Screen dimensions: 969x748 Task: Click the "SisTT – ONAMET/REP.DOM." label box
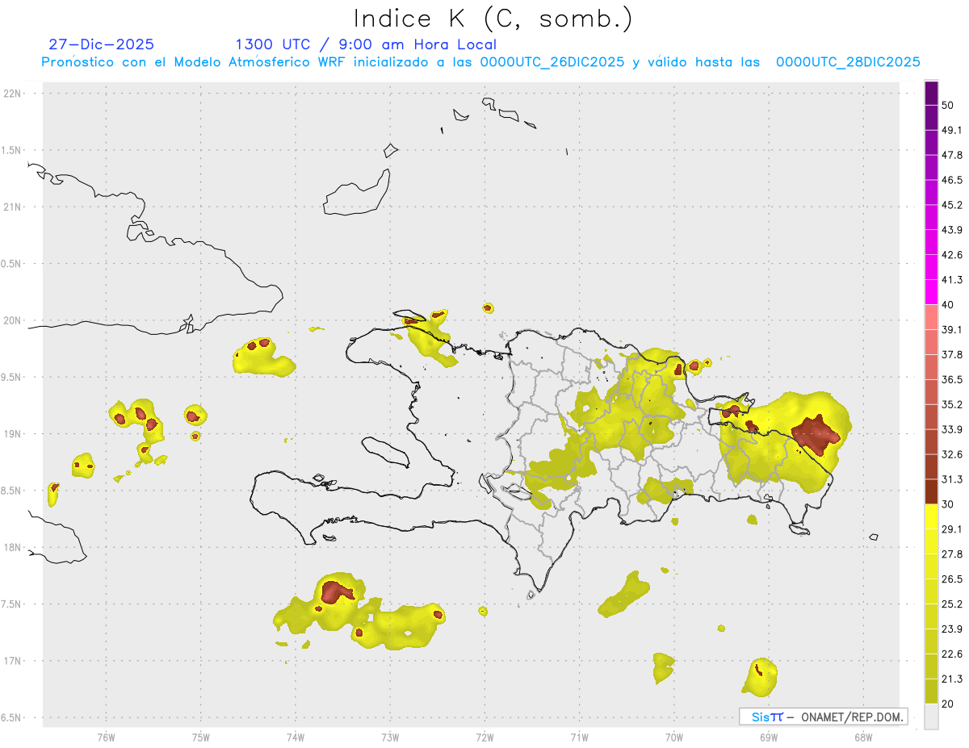click(823, 717)
